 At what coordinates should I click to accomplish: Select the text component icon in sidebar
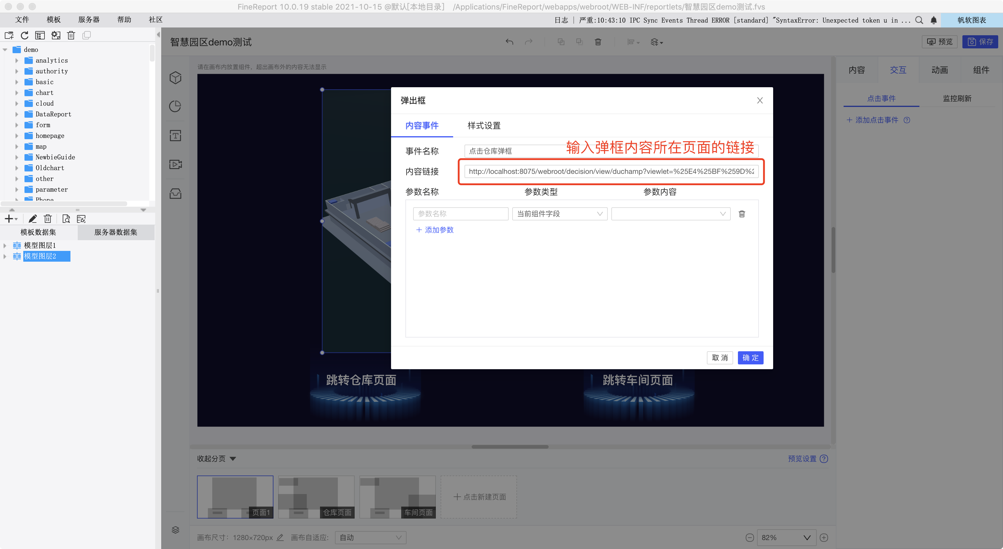175,136
